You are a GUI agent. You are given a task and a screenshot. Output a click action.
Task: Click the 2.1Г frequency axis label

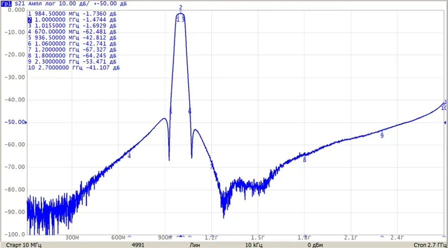(x=351, y=237)
